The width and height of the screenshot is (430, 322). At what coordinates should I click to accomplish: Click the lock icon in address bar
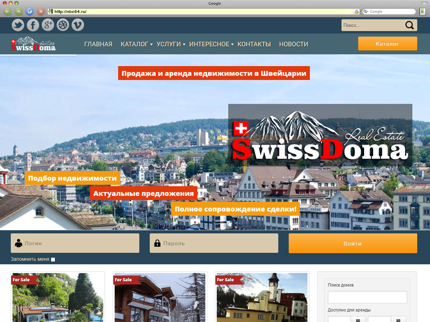pyautogui.click(x=357, y=11)
